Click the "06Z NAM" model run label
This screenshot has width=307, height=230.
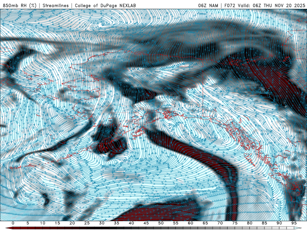208,5
